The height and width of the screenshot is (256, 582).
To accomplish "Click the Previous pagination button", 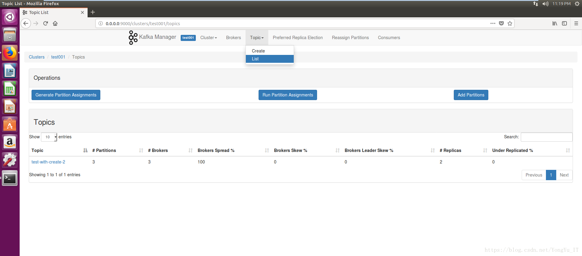I will [x=534, y=175].
